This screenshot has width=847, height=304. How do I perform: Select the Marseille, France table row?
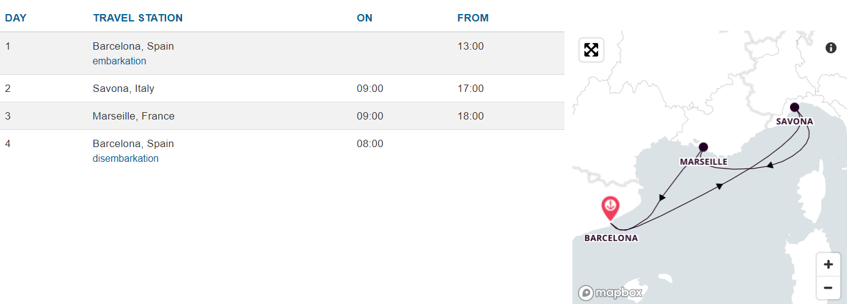282,116
